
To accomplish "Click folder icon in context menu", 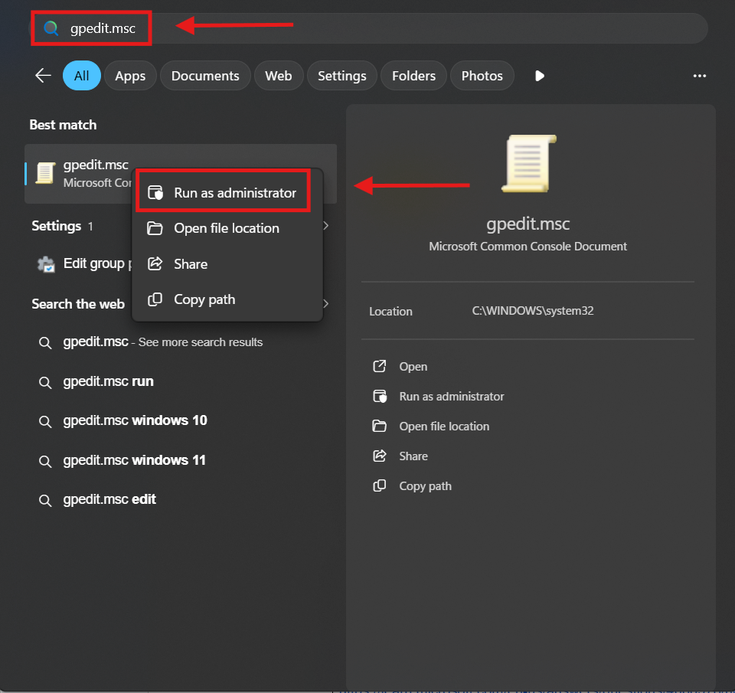I will [155, 228].
